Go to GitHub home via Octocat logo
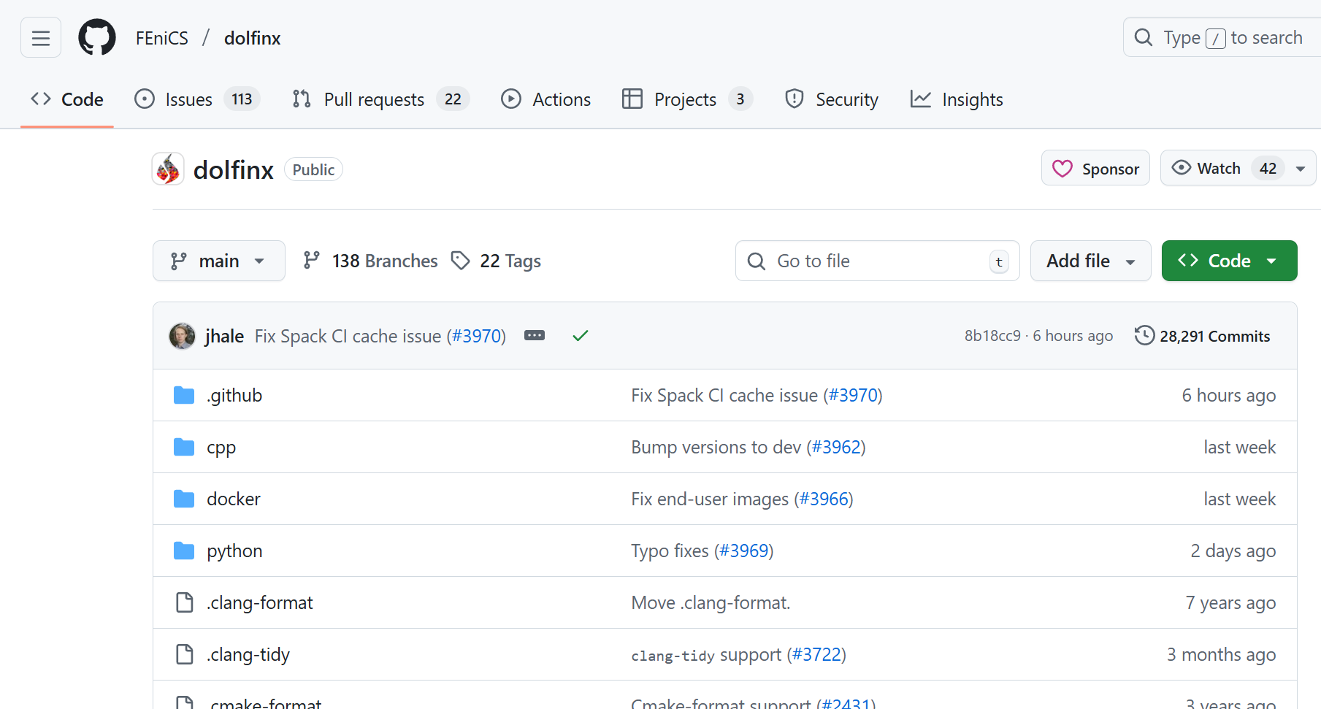This screenshot has width=1321, height=709. (x=97, y=37)
